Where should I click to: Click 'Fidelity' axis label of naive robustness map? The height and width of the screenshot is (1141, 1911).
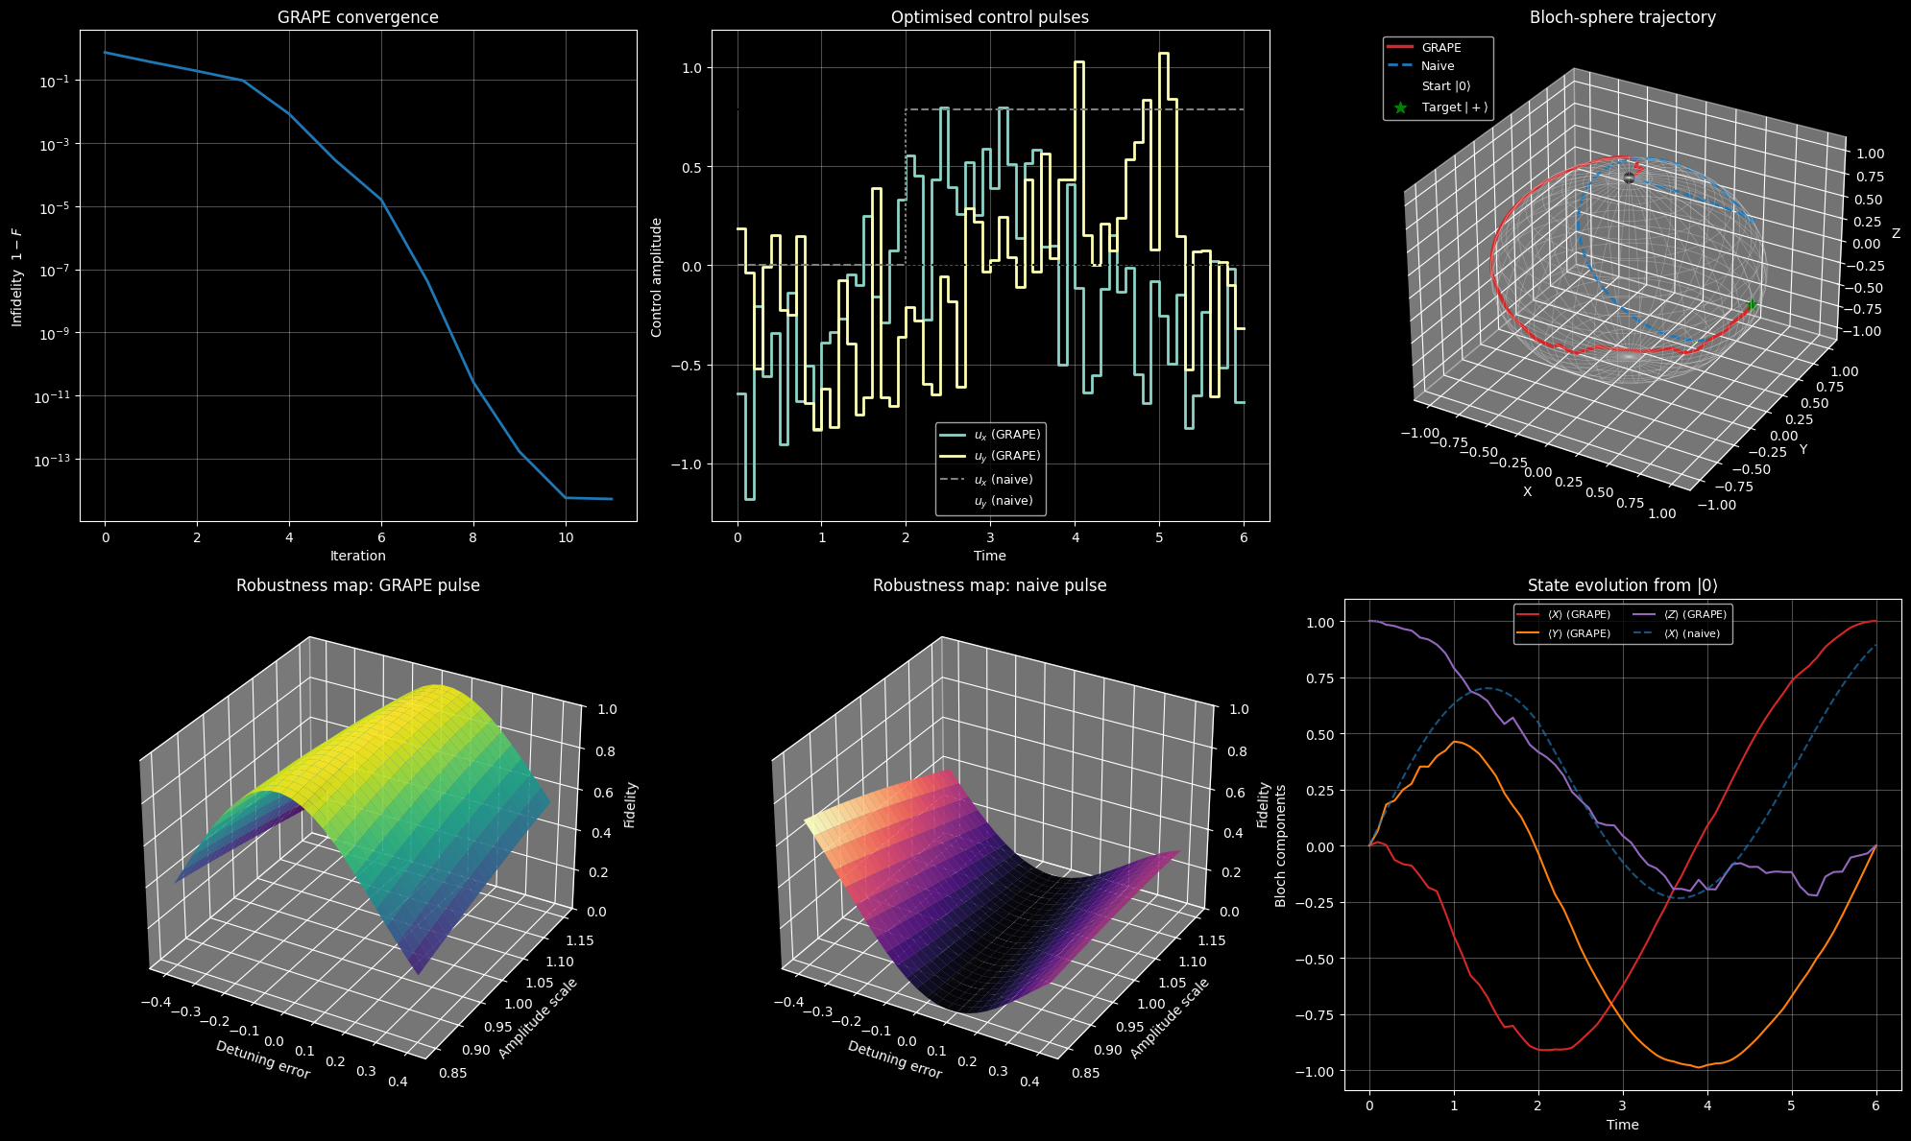click(1264, 805)
